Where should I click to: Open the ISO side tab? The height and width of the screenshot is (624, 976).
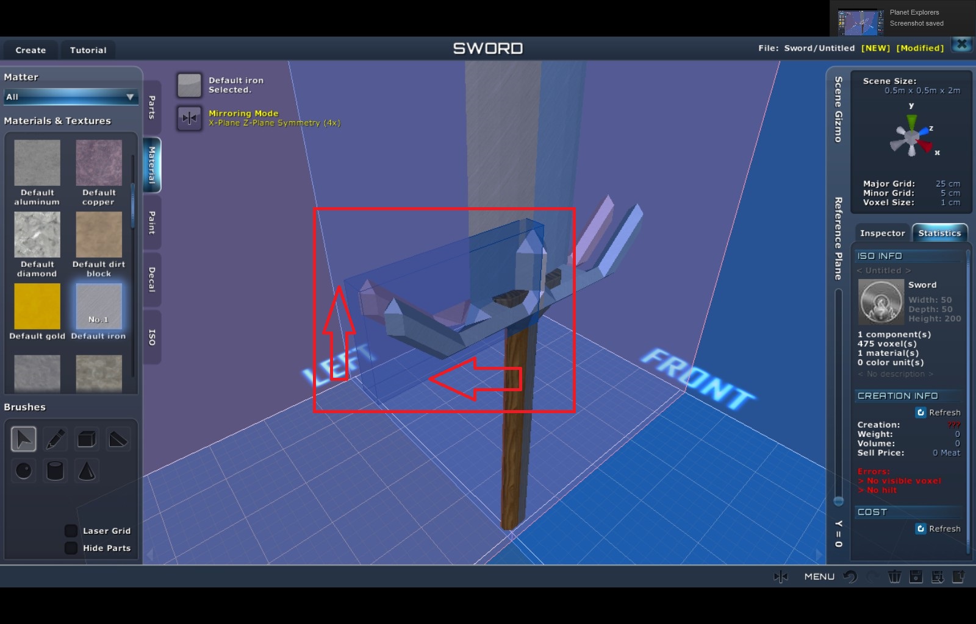[x=152, y=337]
